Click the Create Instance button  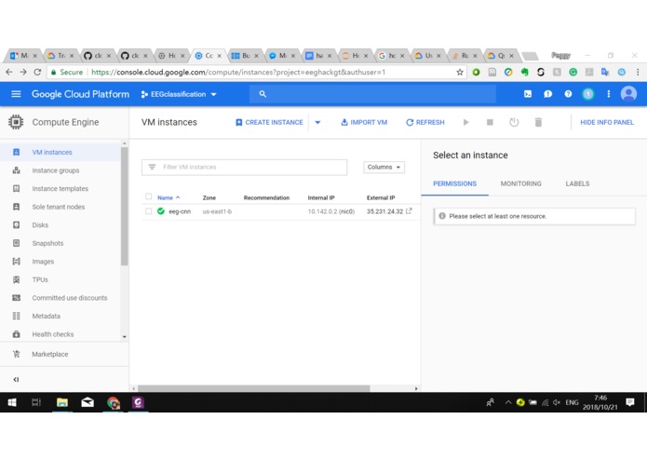269,122
